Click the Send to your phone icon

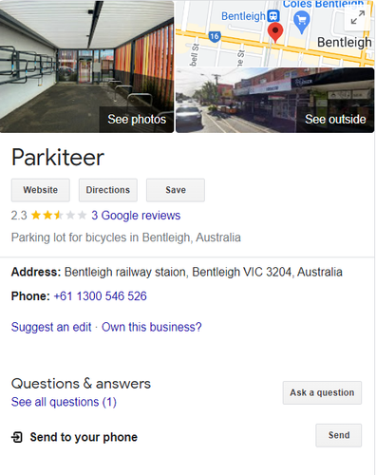[x=17, y=437]
